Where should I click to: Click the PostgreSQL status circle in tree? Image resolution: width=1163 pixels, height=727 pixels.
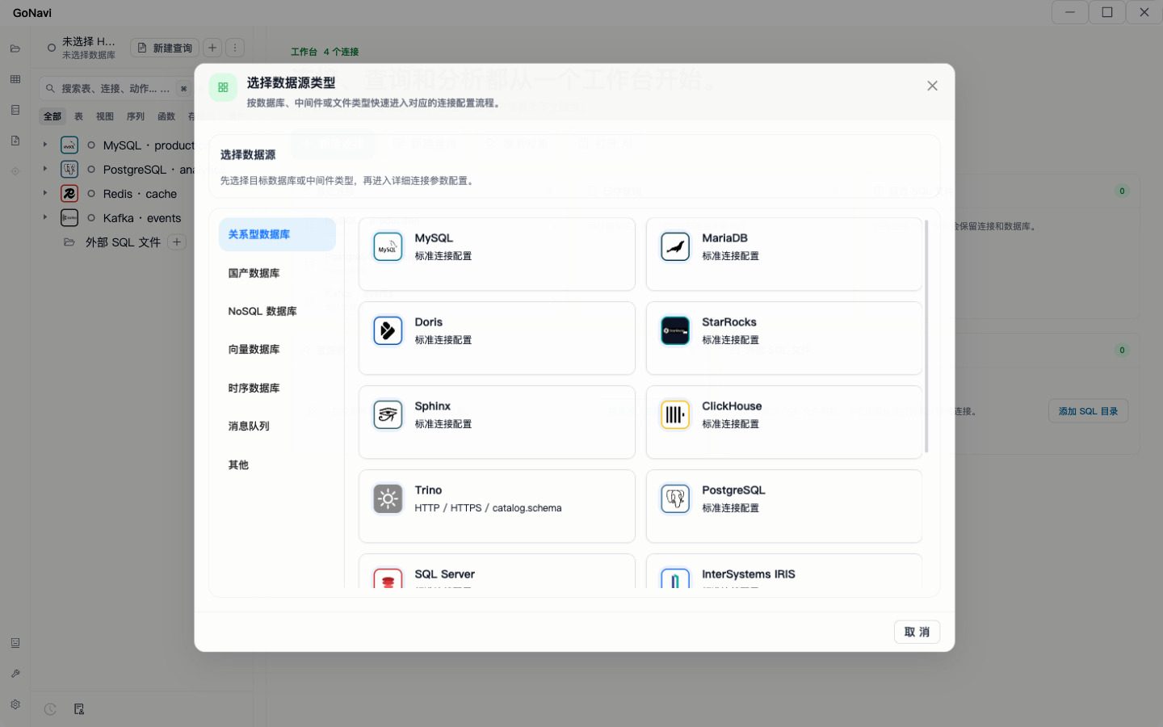pos(91,169)
